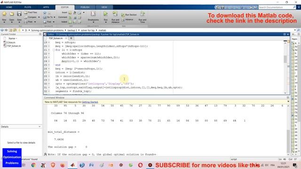Open Current Folder panel actions menu
The height and width of the screenshot is (169, 301).
[40, 34]
